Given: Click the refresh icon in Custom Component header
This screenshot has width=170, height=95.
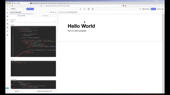Looking at the screenshot, I should tap(51, 12).
